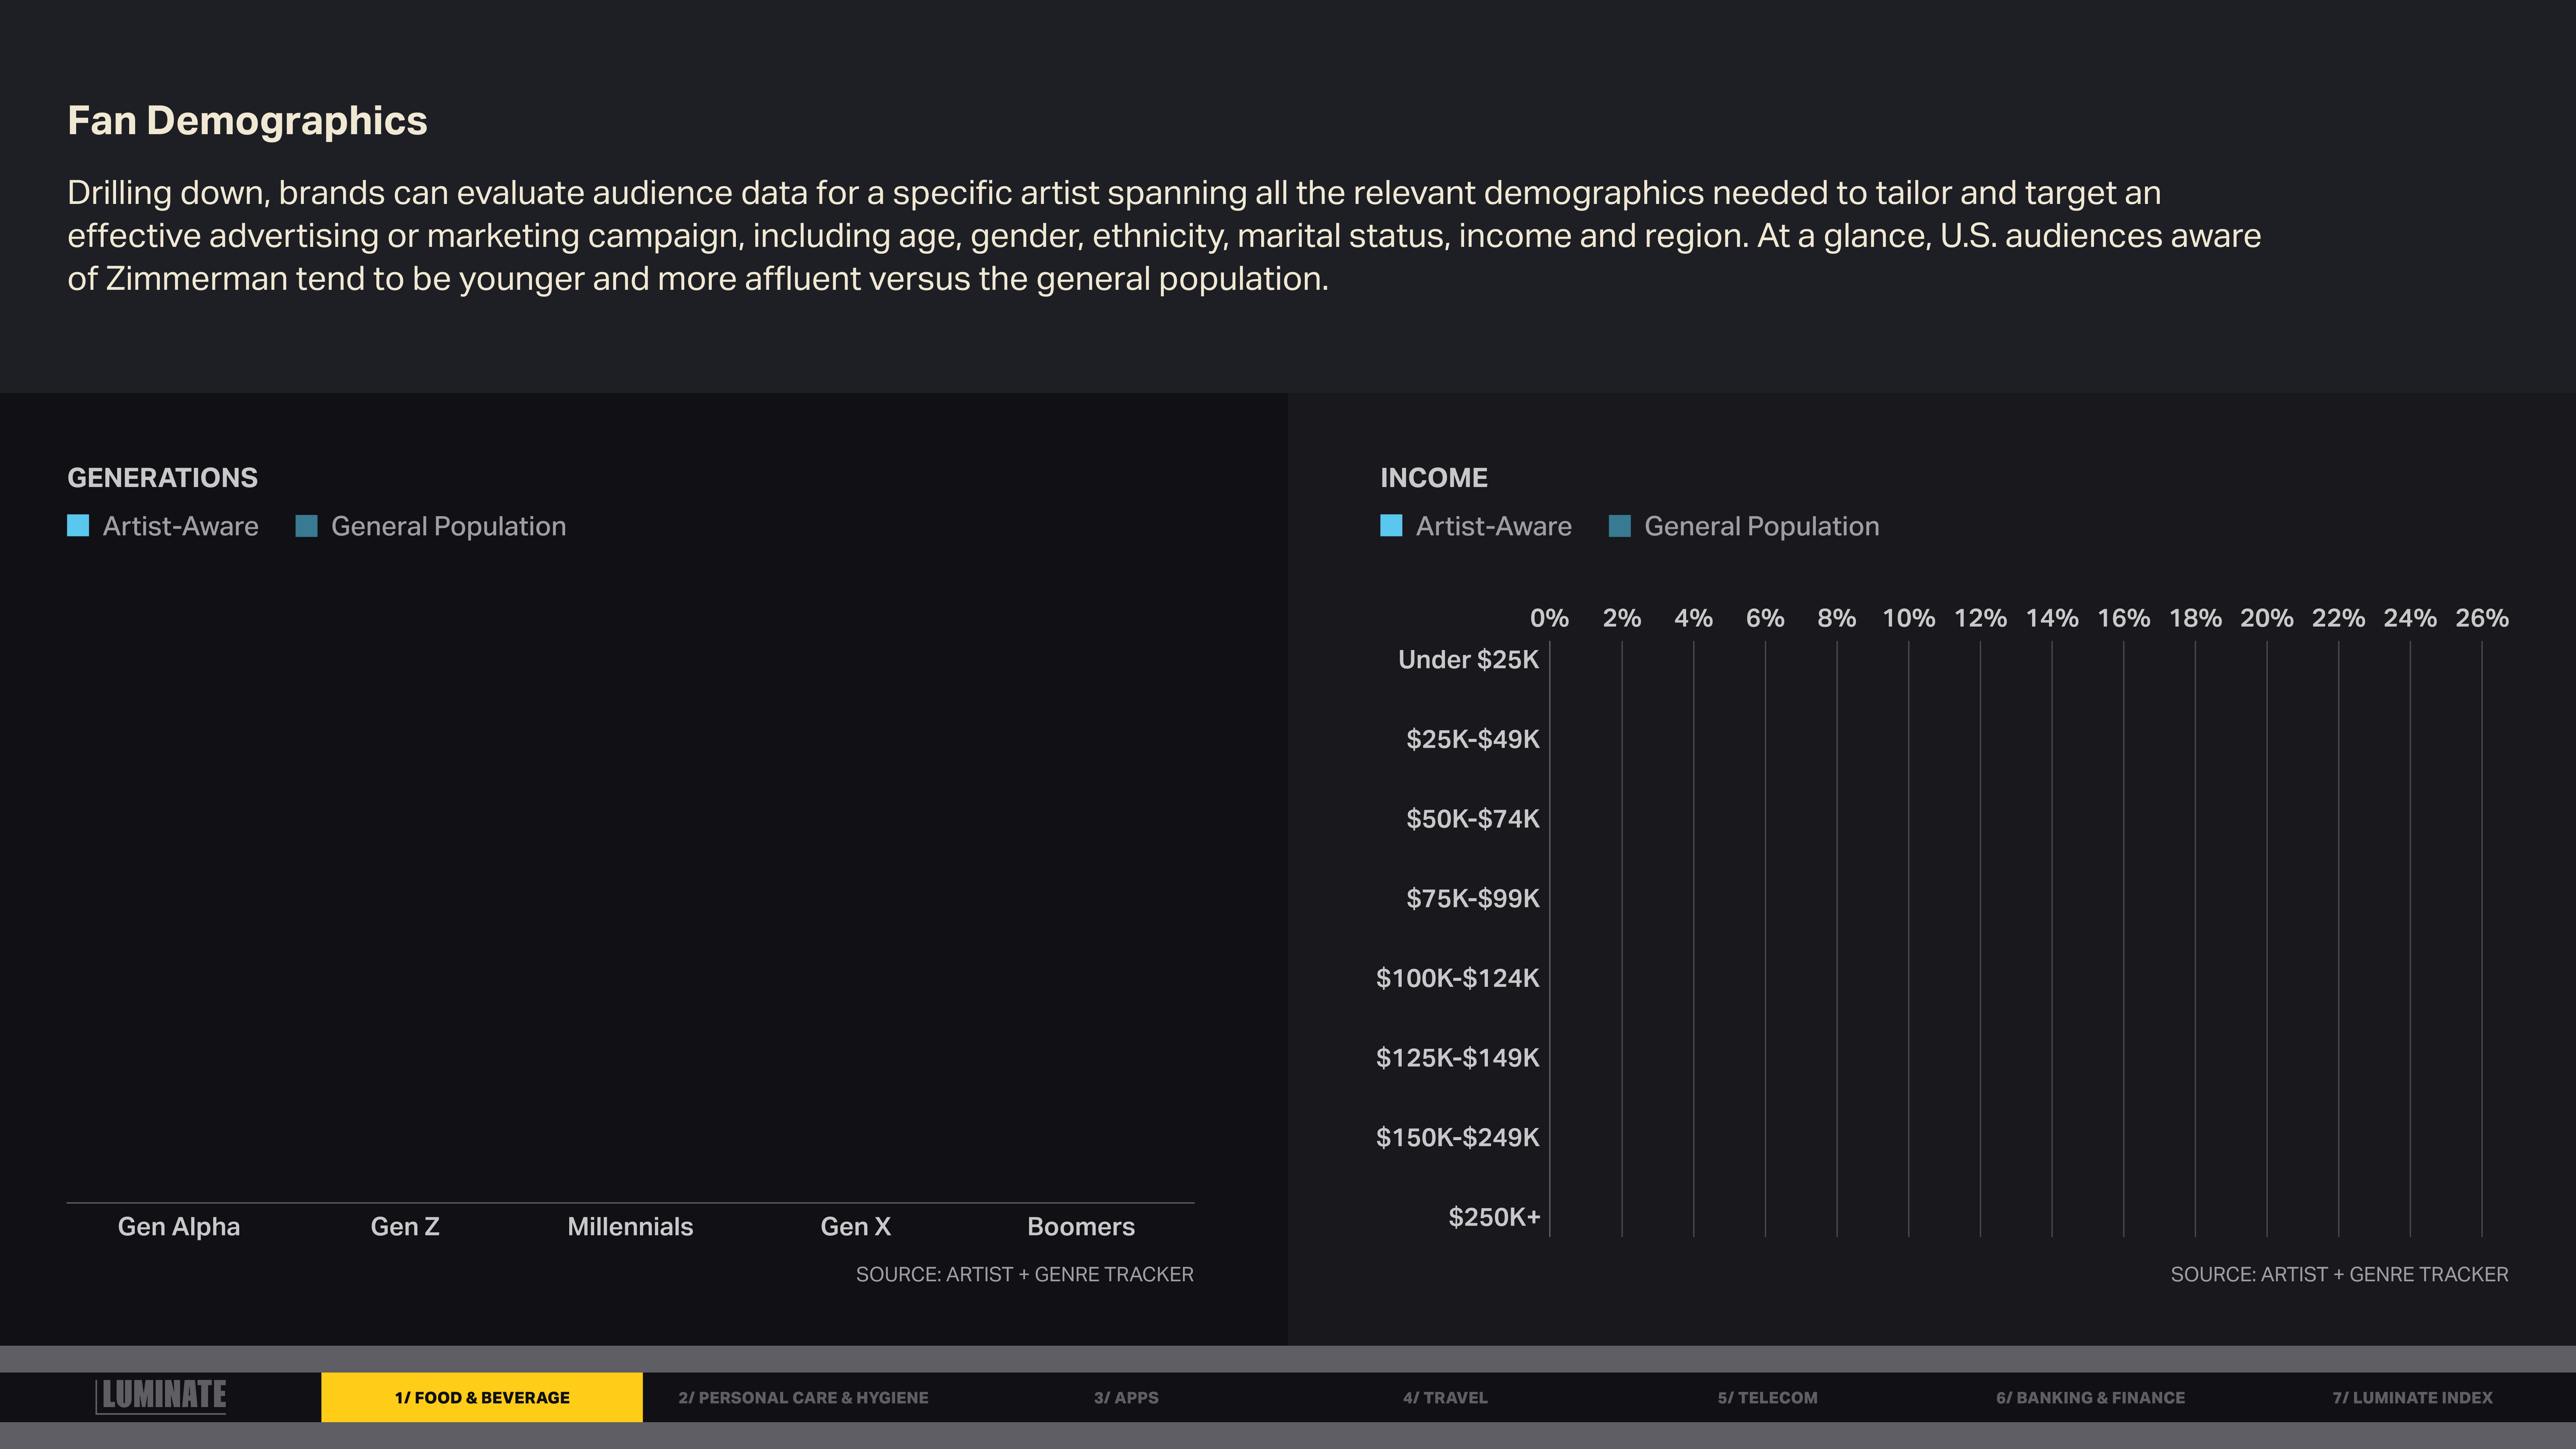
Task: Select the Travel tab
Action: tap(1445, 1397)
